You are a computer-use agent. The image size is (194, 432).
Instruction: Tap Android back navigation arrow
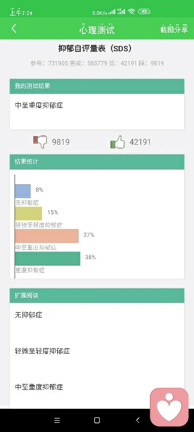(x=137, y=420)
